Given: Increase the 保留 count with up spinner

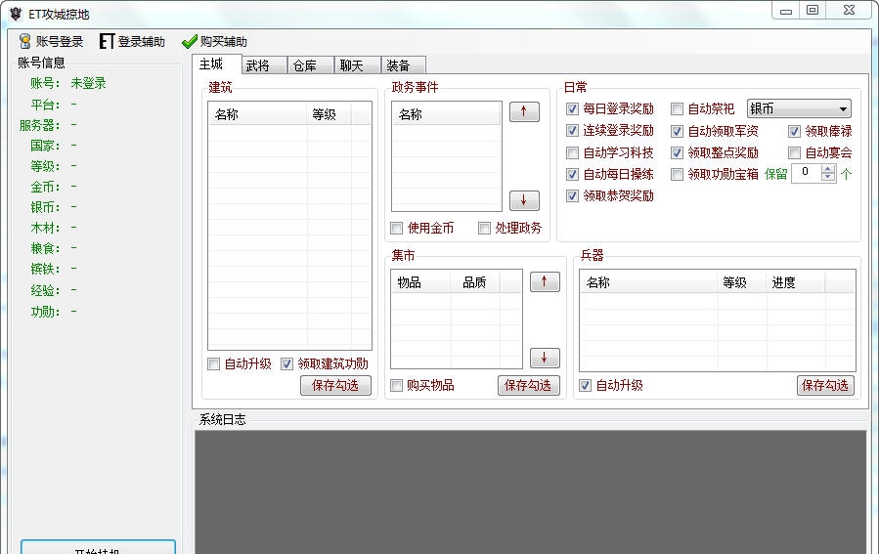Looking at the screenshot, I should click(x=828, y=170).
